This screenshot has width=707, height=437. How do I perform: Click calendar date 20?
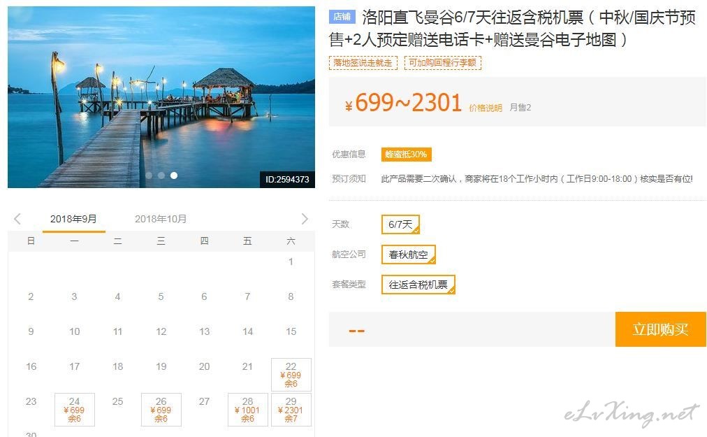pos(204,366)
